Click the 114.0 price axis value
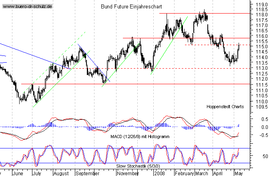 [261, 57]
